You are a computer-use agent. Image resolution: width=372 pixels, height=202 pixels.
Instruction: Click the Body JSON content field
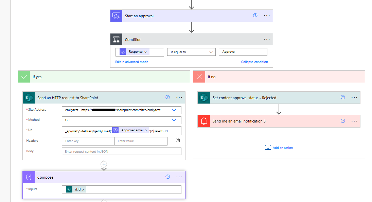tap(122, 152)
